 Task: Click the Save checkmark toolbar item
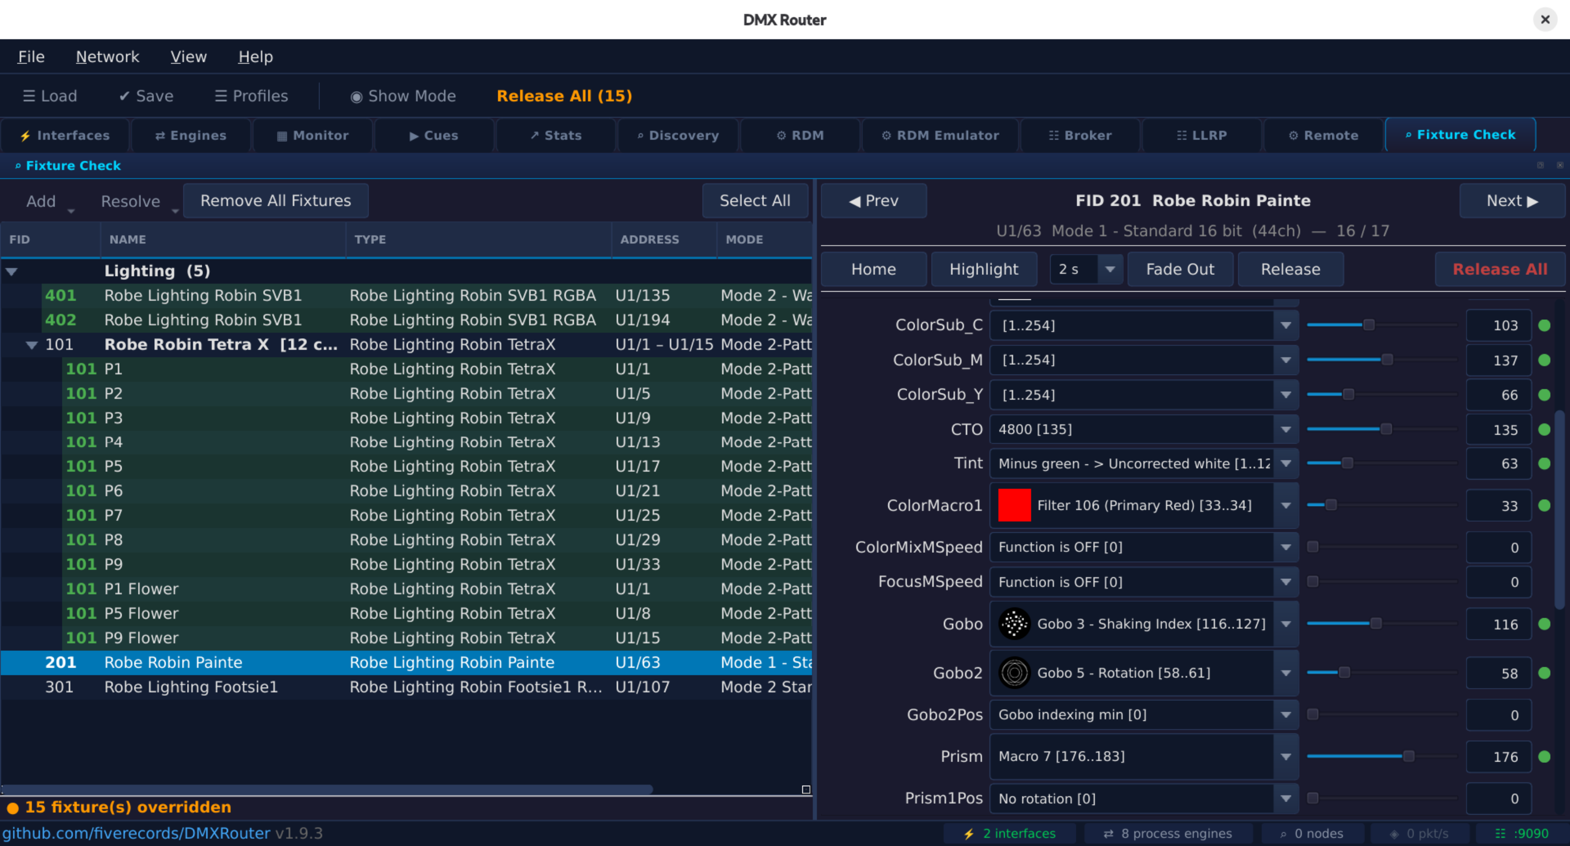(146, 96)
